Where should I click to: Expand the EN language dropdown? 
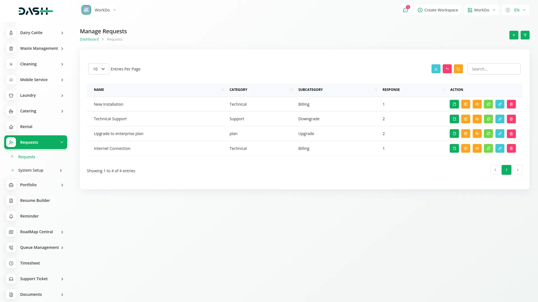[516, 10]
